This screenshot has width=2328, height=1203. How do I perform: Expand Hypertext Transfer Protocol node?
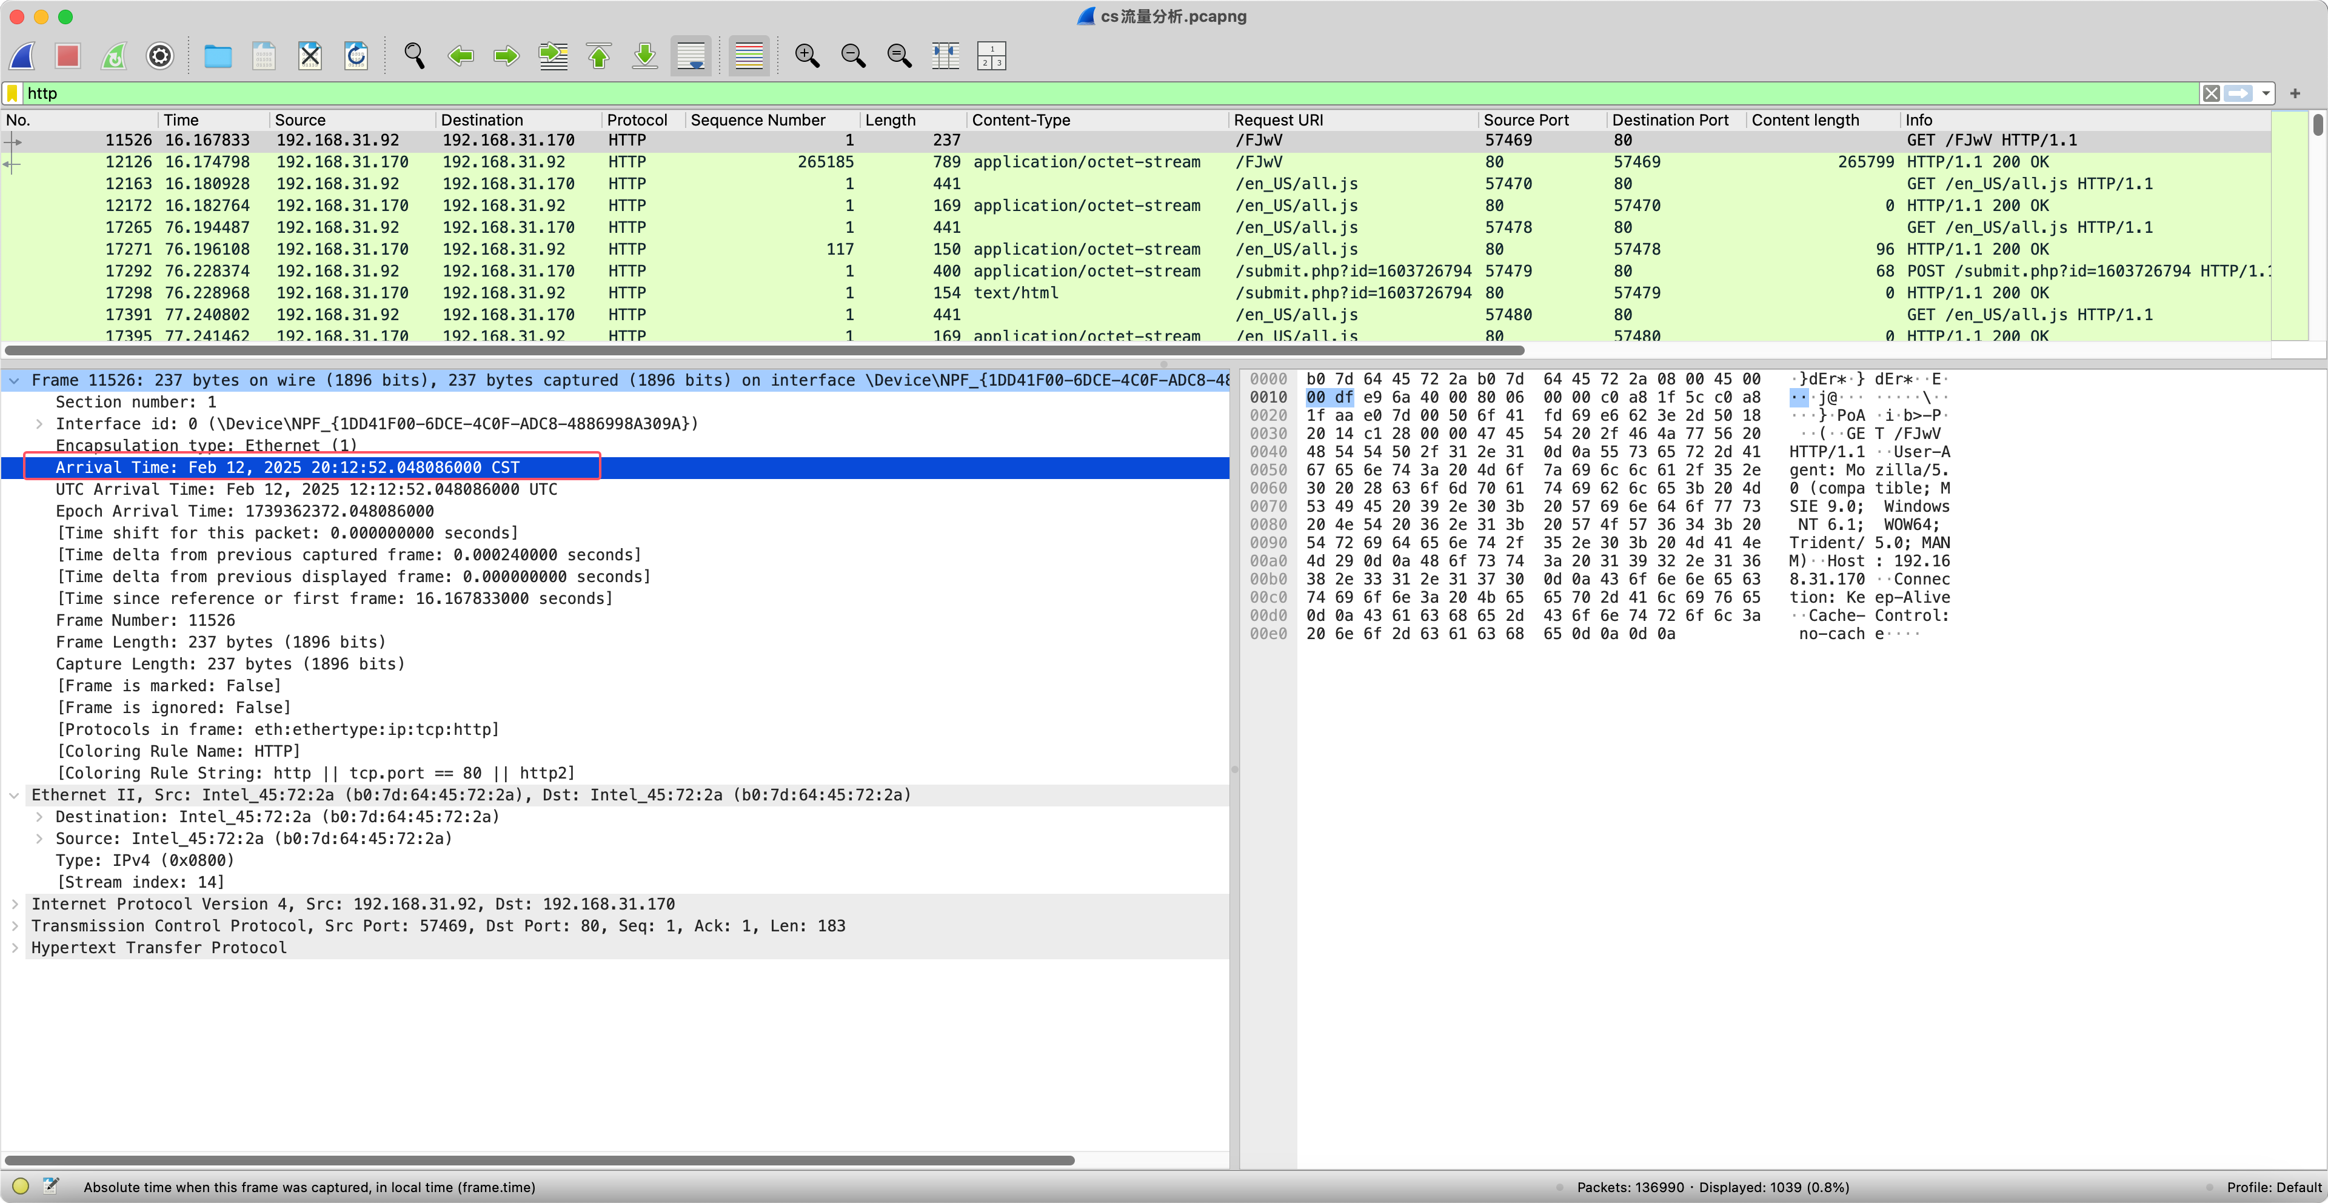[x=15, y=948]
